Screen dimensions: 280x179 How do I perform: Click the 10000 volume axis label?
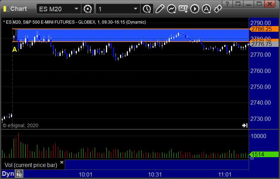tap(259, 136)
